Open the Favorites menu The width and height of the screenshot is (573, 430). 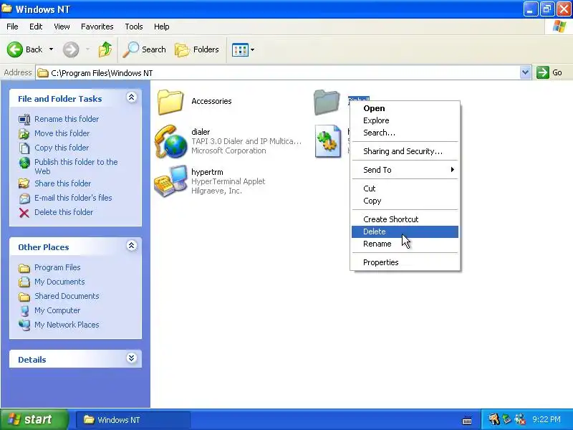[x=97, y=27]
